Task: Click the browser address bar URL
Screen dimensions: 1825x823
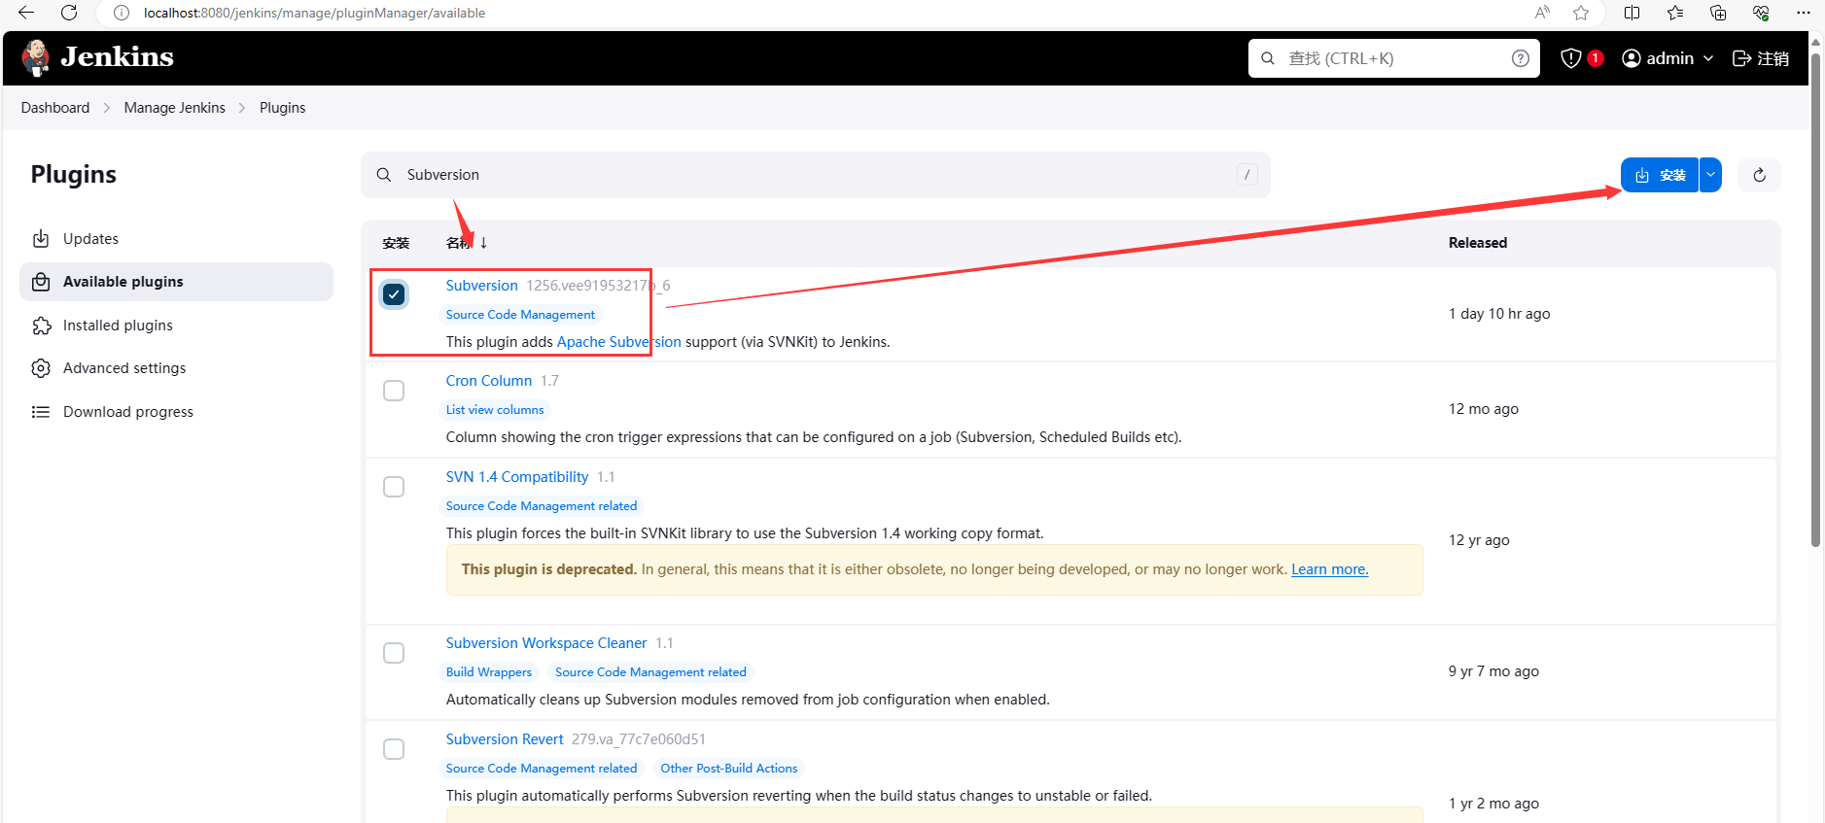Action: coord(314,13)
